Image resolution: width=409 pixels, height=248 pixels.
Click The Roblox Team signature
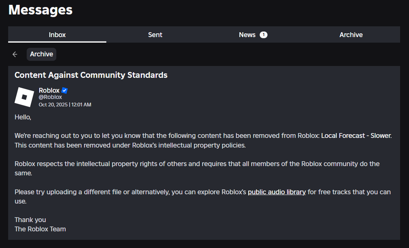click(40, 229)
